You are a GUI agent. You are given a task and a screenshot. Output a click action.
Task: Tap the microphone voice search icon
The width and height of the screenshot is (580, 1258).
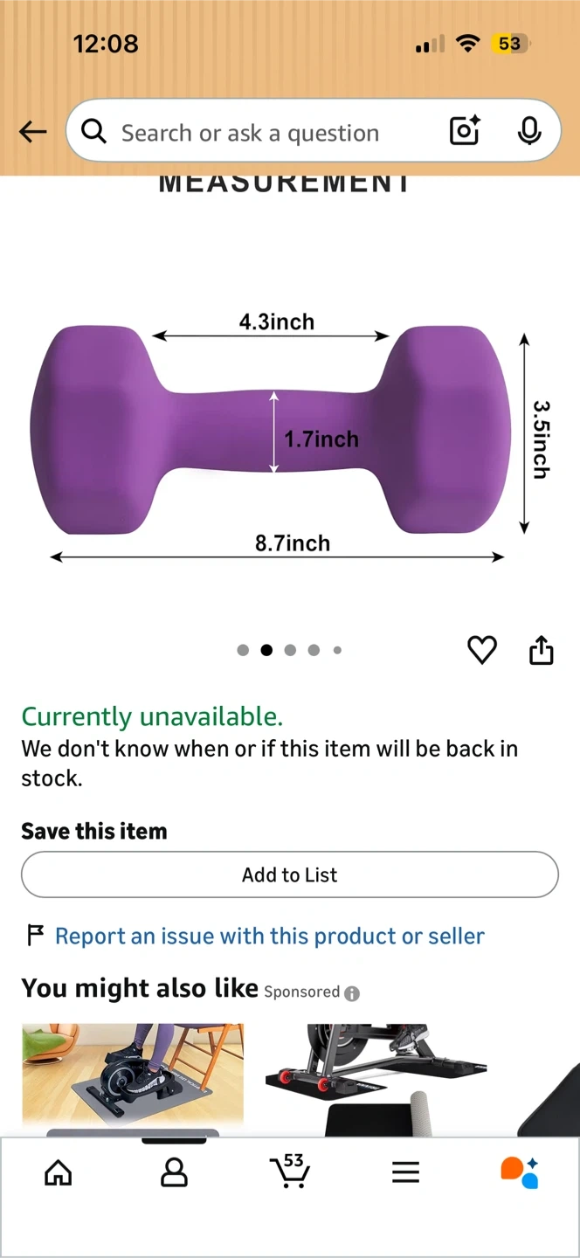click(528, 131)
